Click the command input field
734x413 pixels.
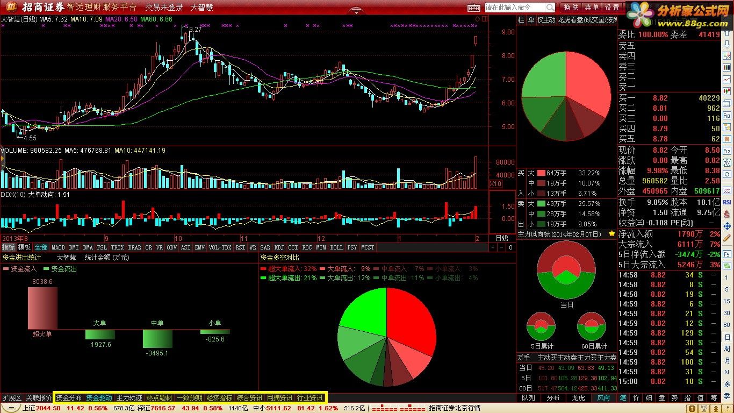click(x=515, y=8)
